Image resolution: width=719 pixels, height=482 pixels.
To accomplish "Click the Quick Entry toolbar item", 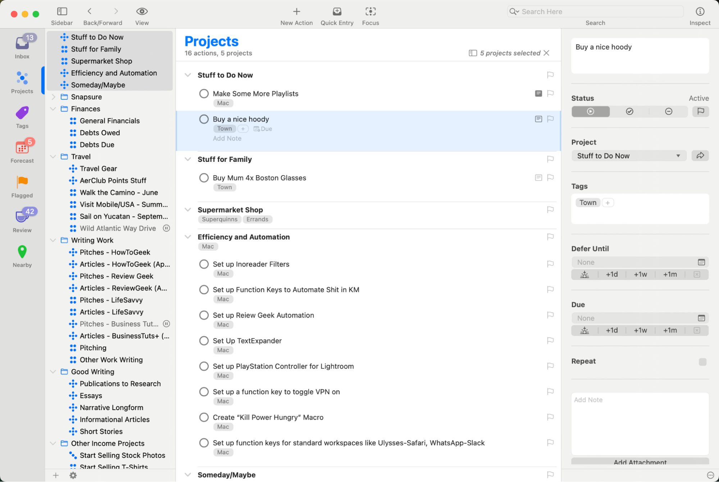I will [337, 14].
